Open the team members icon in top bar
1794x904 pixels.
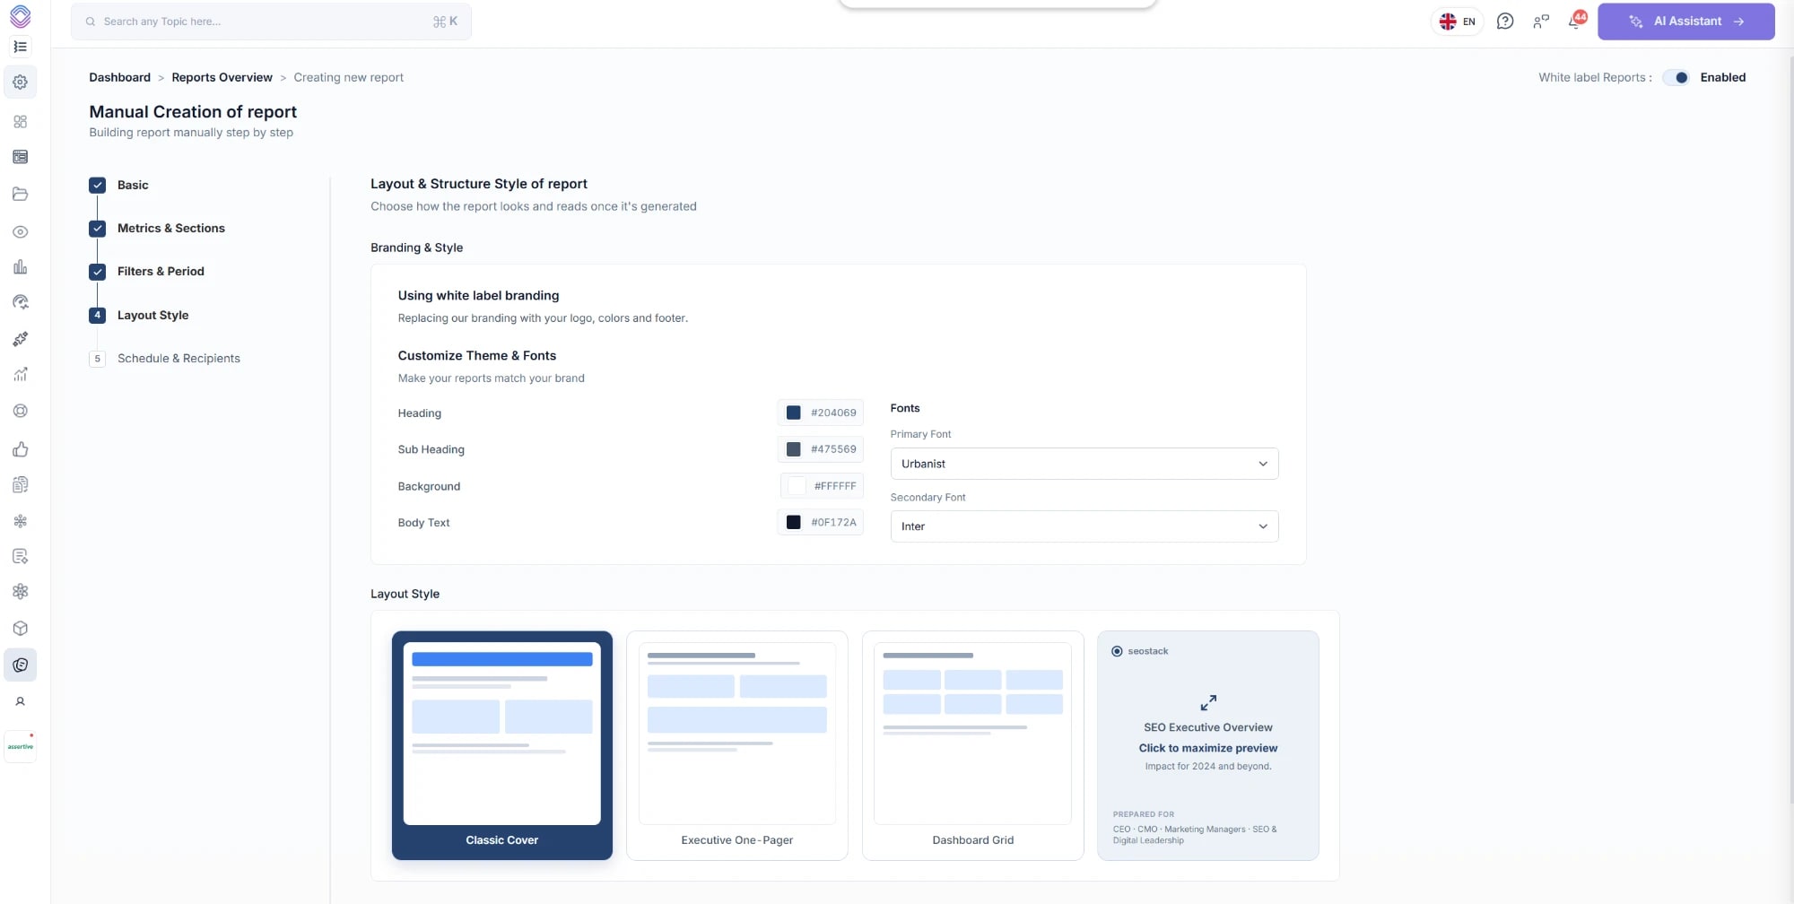click(x=1541, y=22)
